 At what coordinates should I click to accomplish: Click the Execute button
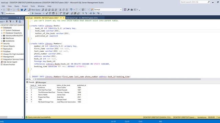tap(36, 13)
